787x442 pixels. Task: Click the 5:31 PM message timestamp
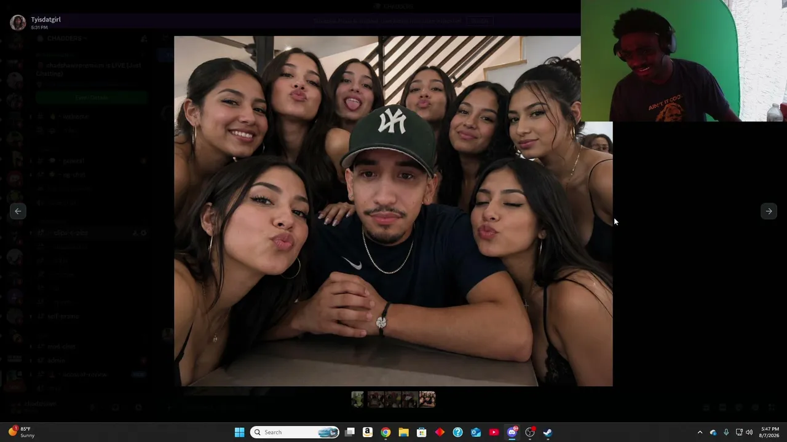click(39, 28)
